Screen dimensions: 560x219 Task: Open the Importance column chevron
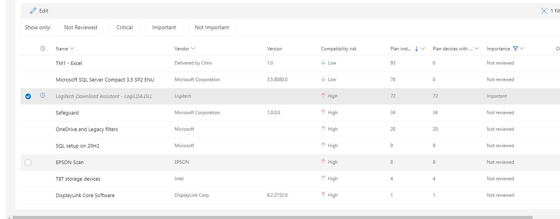click(x=522, y=49)
